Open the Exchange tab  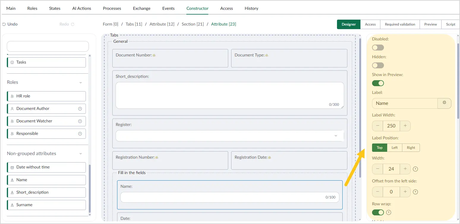coord(142,8)
